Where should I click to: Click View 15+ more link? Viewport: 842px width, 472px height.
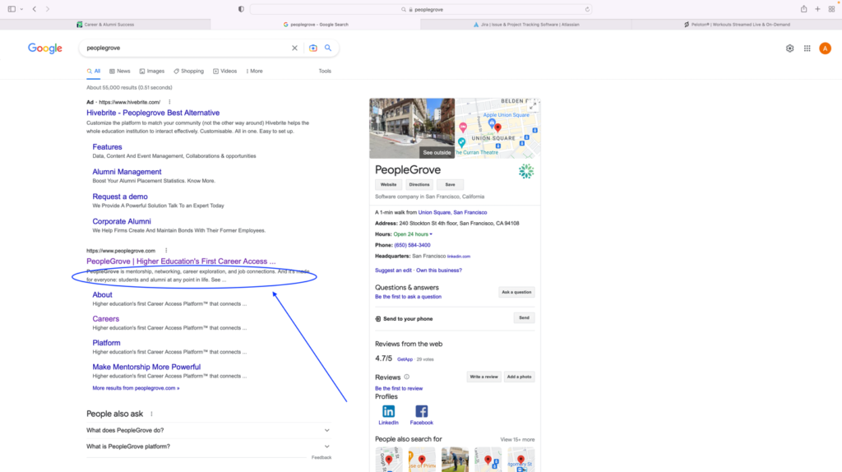tap(517, 439)
